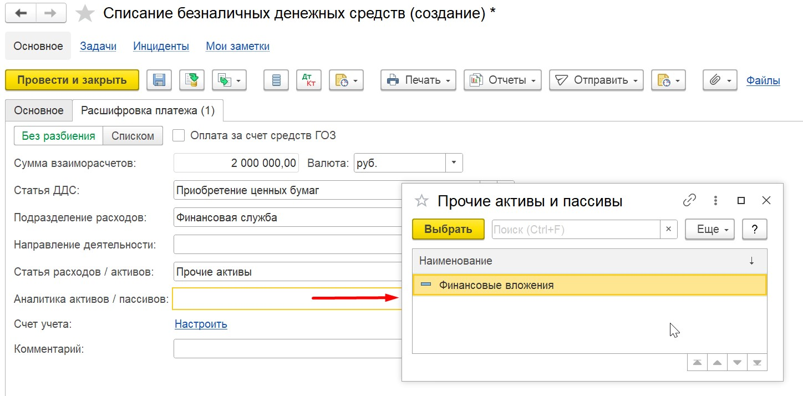Screen dimensions: 803x396
Task: Switch to Задачи navigation link
Action: (98, 46)
